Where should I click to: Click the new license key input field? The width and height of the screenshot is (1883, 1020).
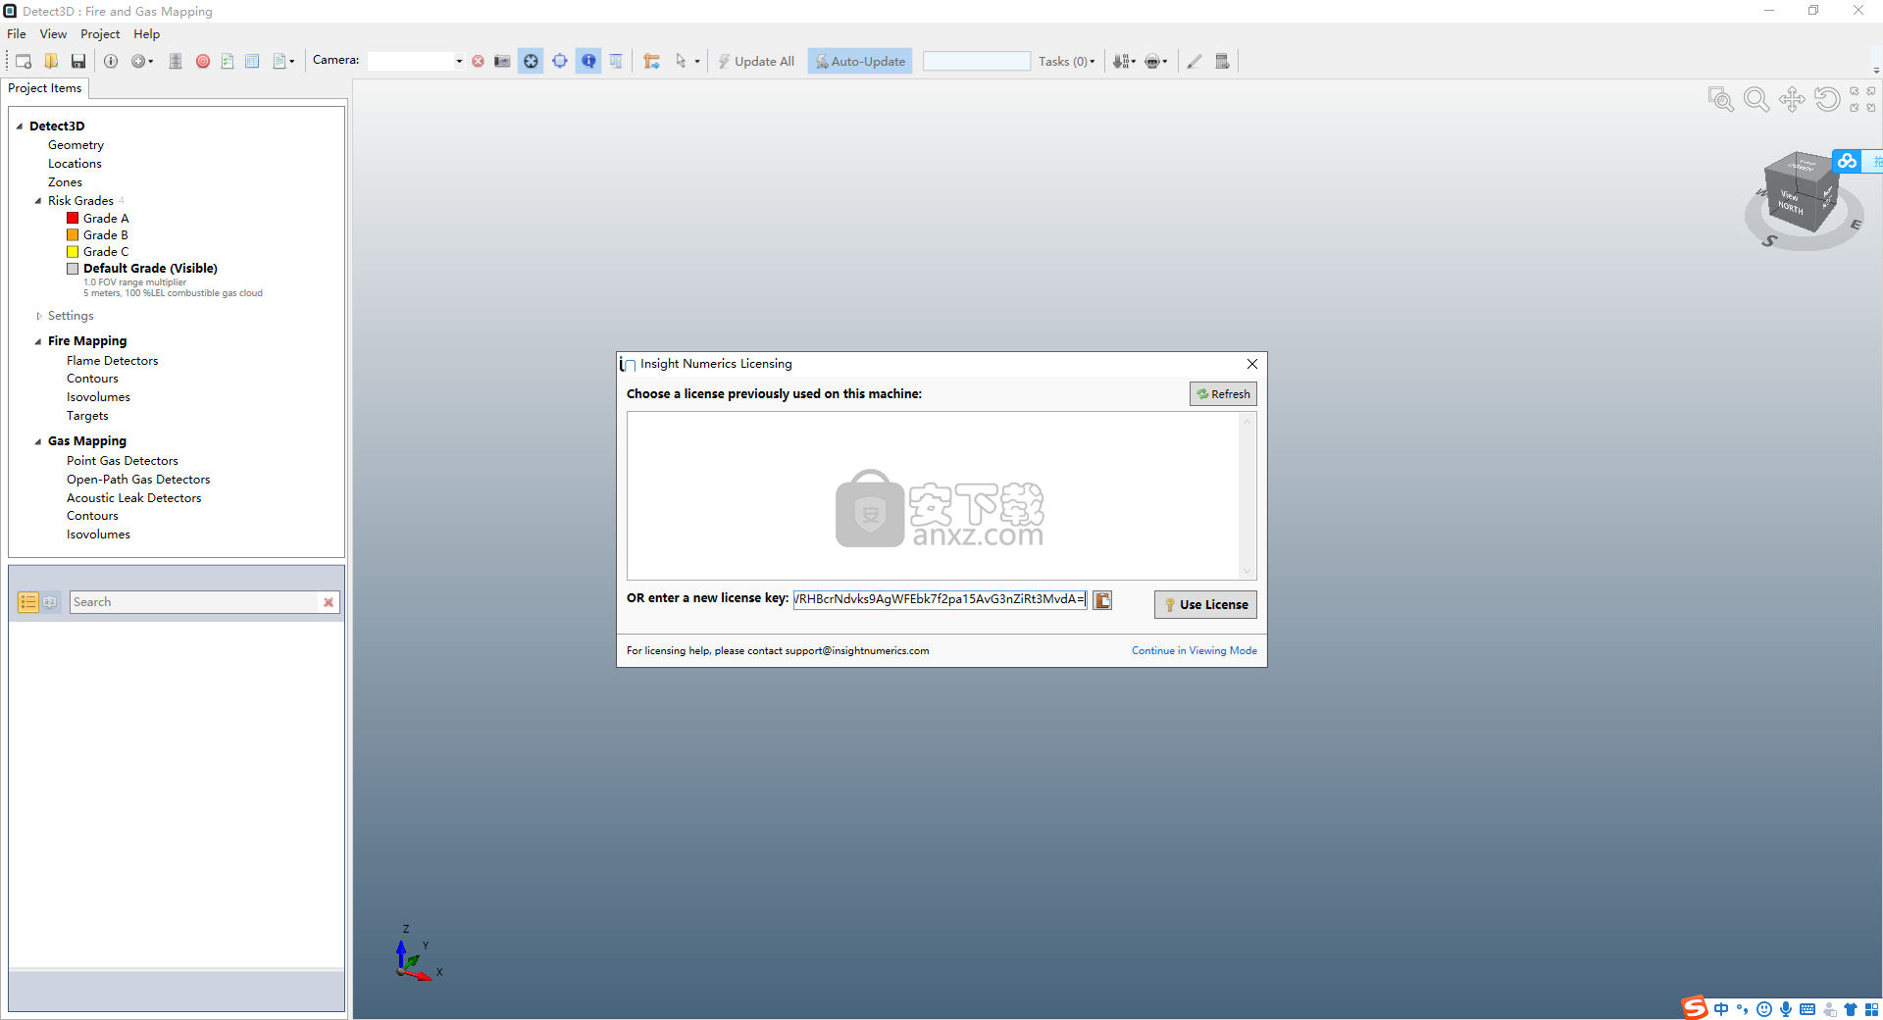[x=940, y=599]
